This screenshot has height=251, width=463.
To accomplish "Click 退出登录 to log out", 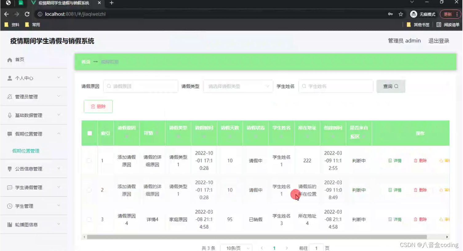I will 439,41.
